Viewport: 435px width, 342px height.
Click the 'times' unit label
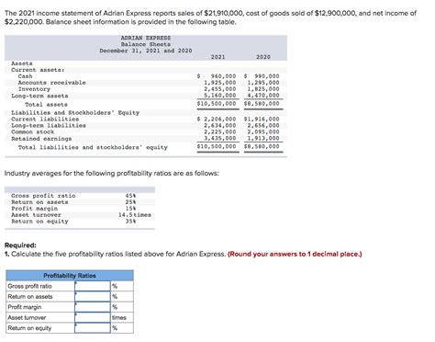119,317
